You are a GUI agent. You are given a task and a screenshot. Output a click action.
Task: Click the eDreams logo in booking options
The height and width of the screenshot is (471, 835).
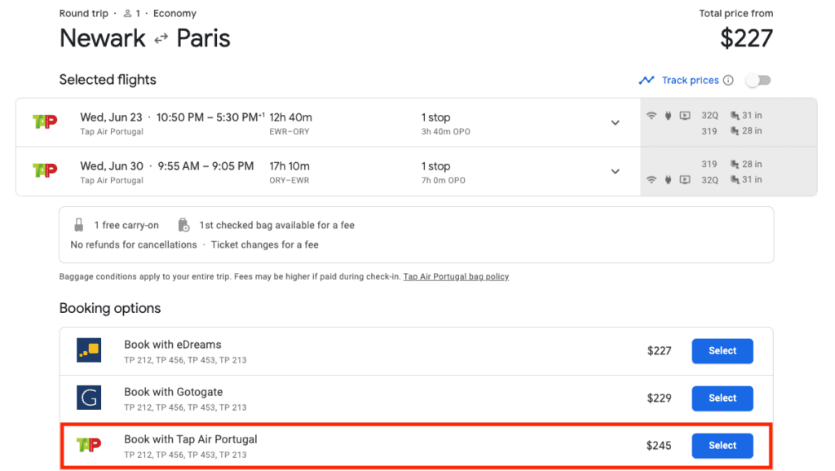click(x=89, y=350)
